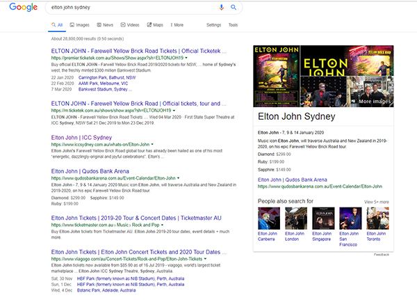Switch to Maps tab

coord(155,25)
